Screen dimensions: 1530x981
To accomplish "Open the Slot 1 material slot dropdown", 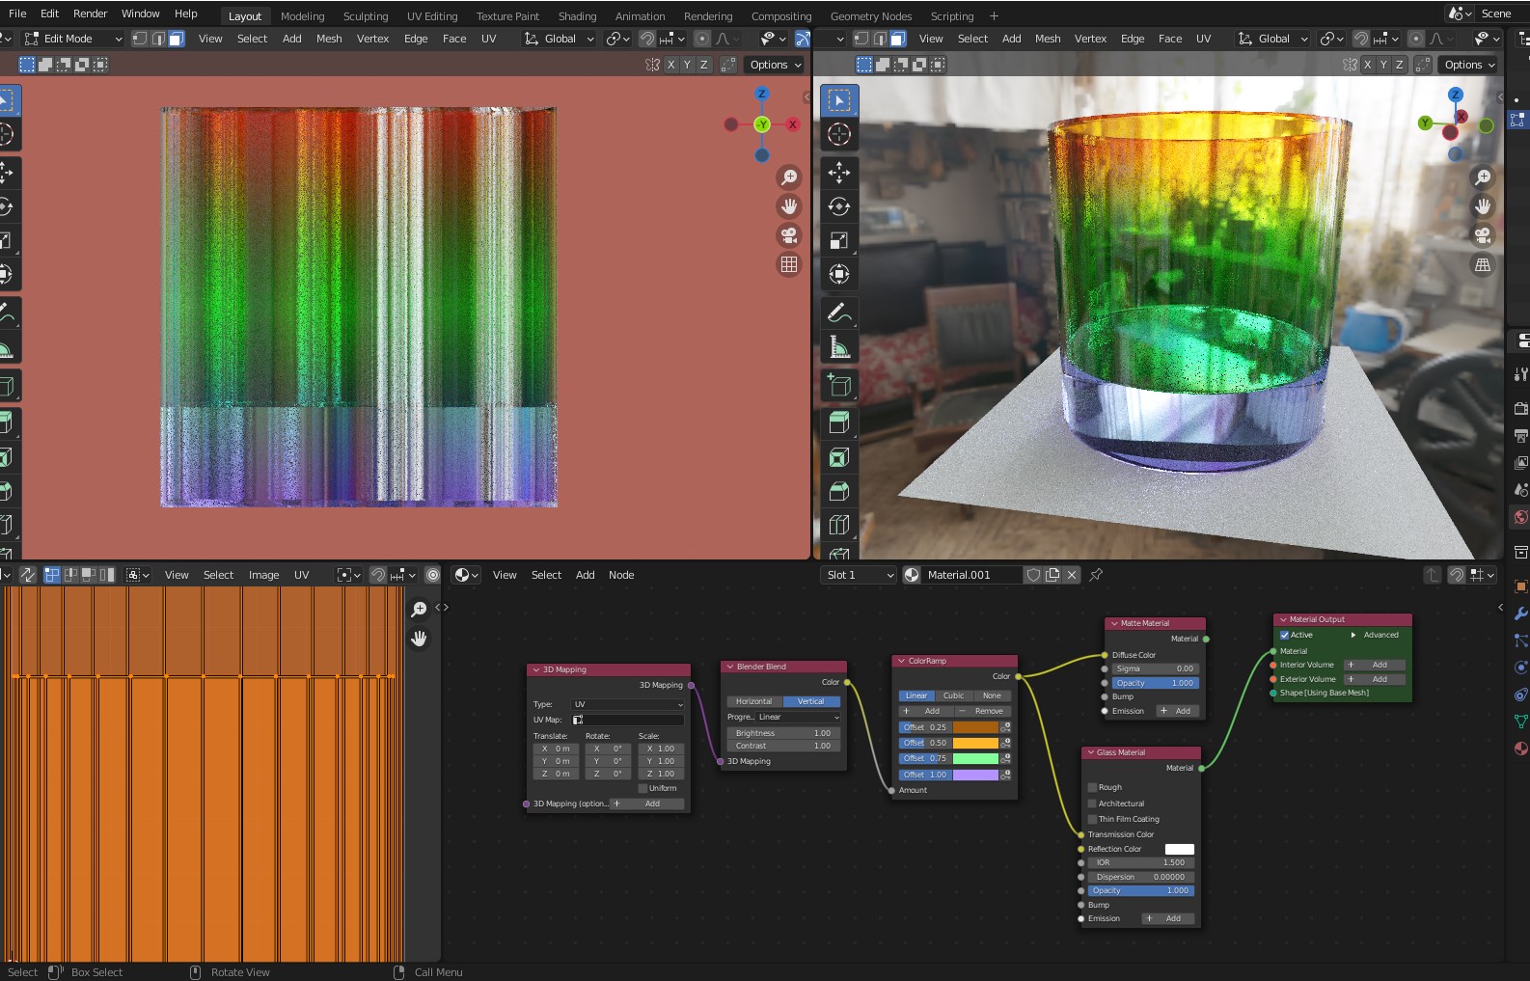I will click(860, 575).
